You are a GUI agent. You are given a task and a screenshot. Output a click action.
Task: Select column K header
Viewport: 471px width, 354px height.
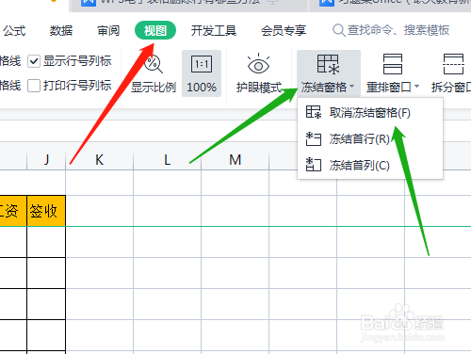[x=99, y=160]
